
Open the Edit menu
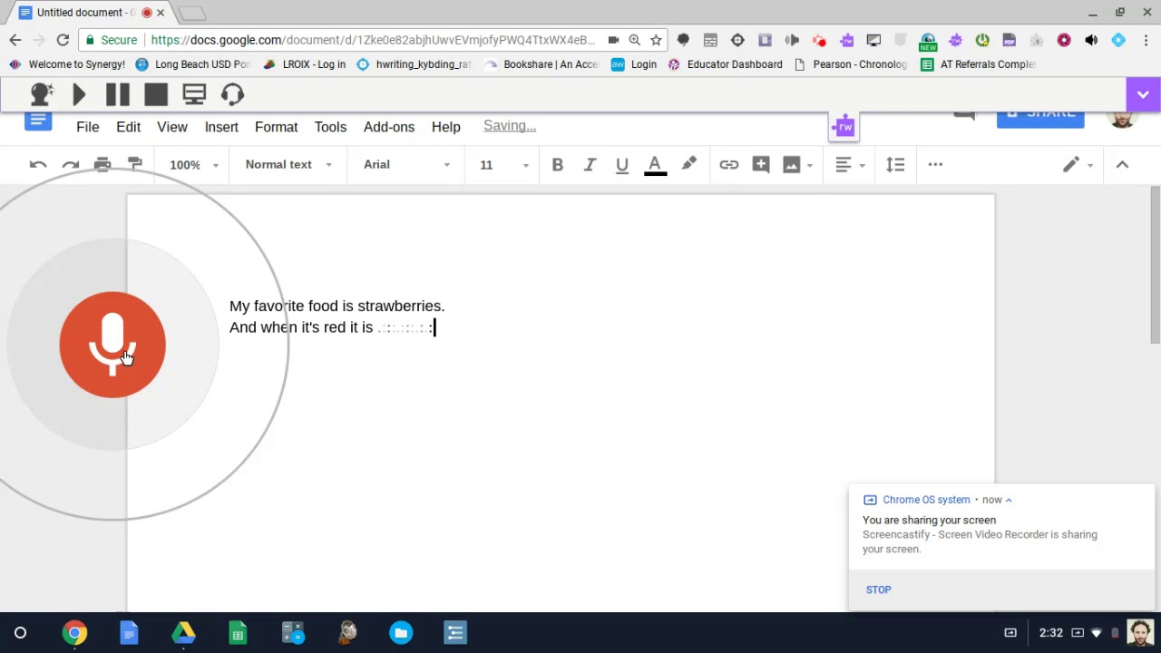pos(128,127)
